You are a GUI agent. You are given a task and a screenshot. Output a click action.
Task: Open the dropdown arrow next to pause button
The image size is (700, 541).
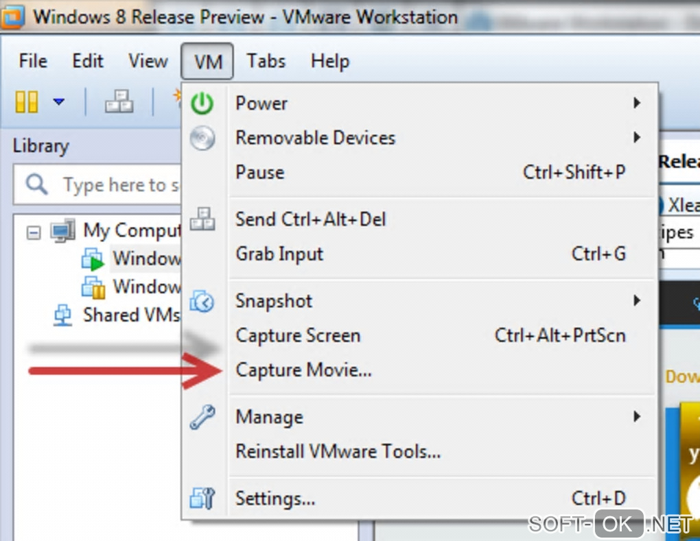59,103
